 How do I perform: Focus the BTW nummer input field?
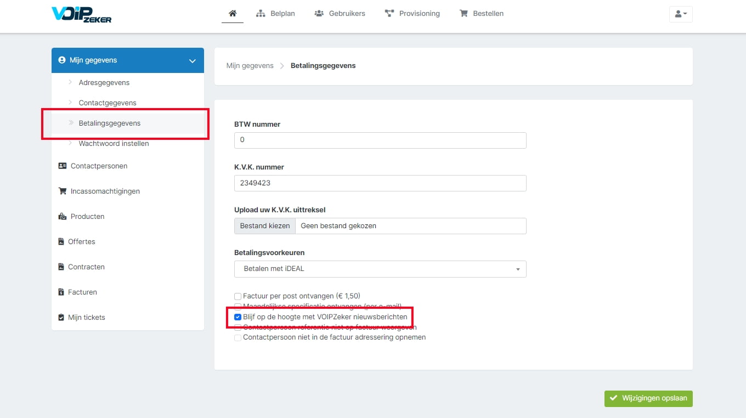coord(380,140)
